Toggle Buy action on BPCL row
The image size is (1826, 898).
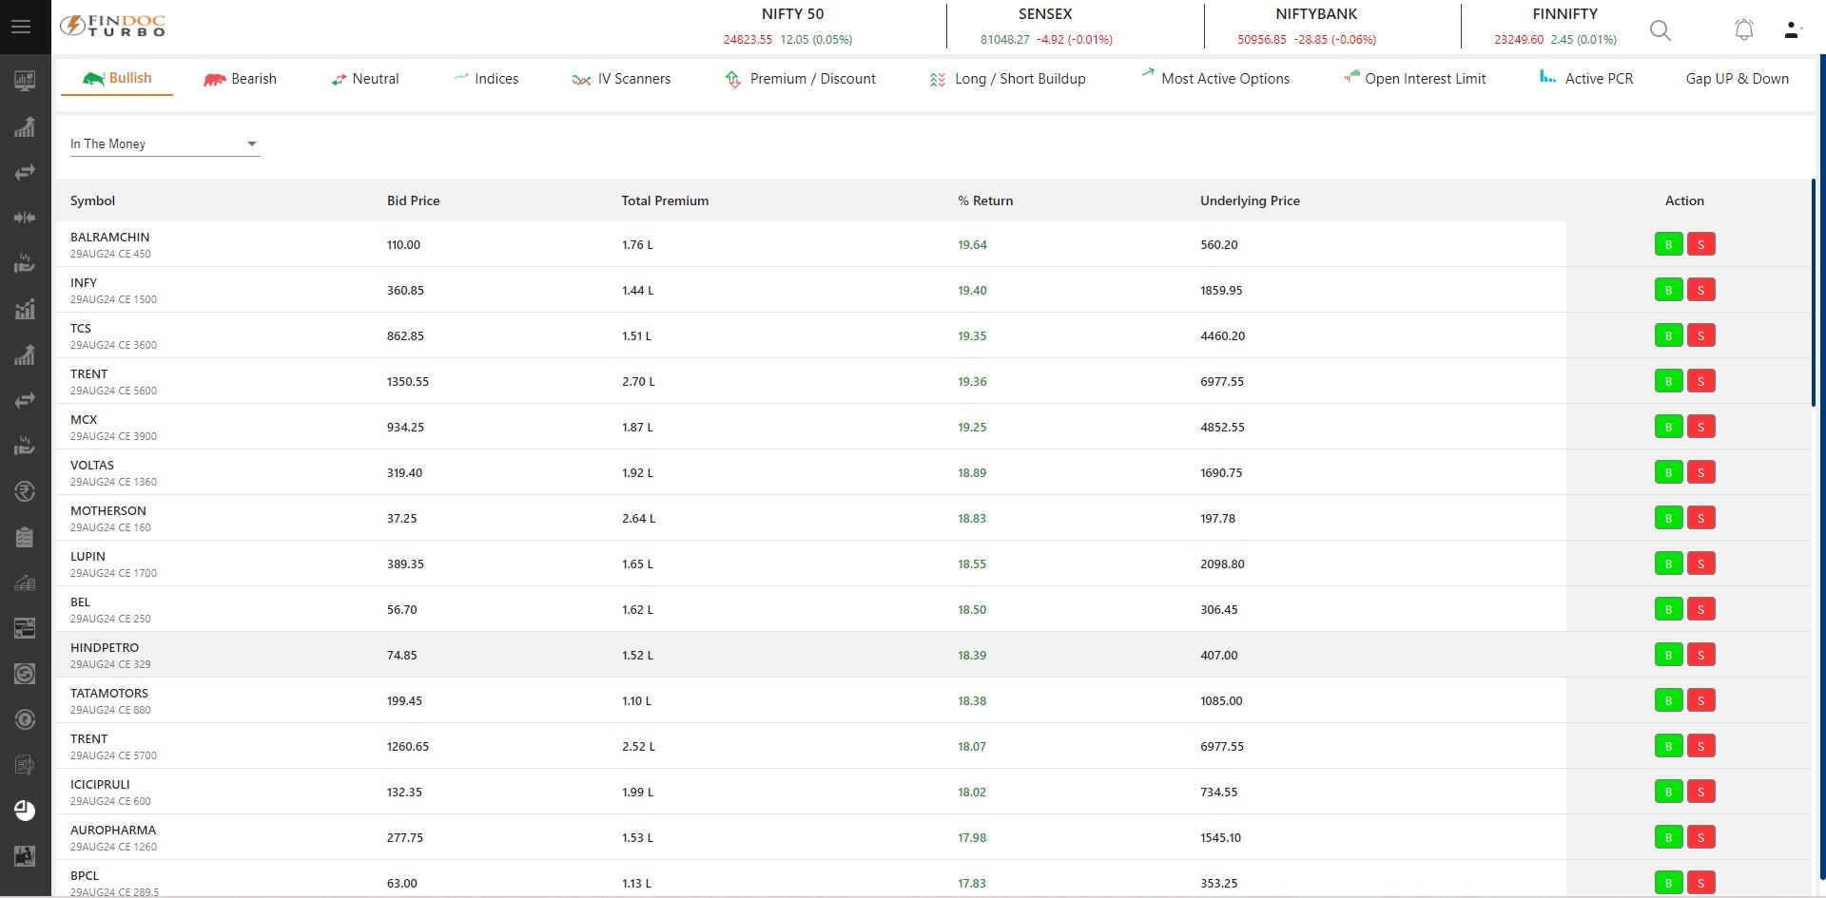(1667, 883)
